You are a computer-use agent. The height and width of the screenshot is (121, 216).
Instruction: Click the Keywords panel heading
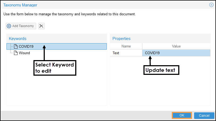[18, 39]
